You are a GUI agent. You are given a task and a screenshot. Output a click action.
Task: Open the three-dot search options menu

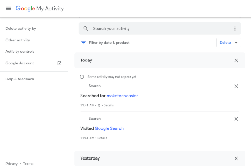[x=235, y=28]
